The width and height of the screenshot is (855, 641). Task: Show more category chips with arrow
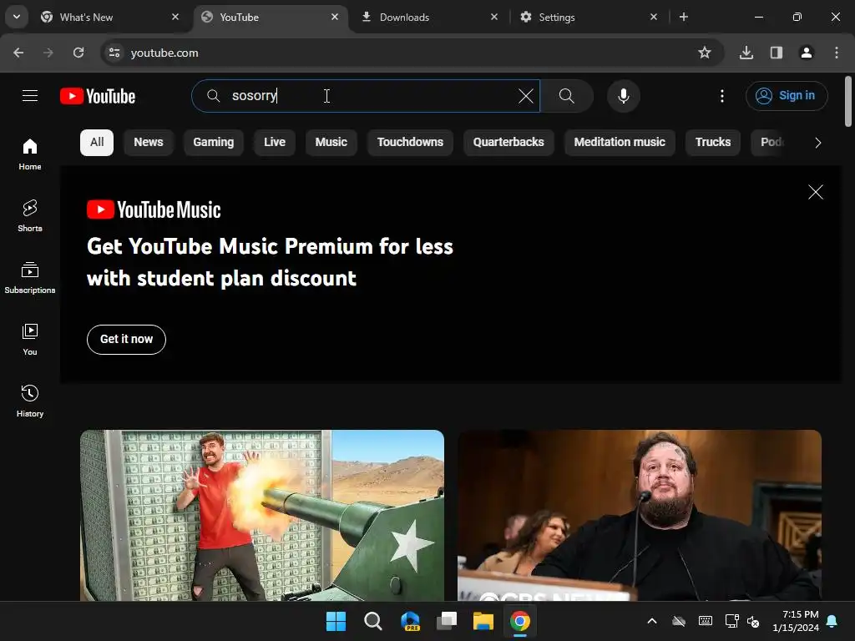tap(817, 143)
